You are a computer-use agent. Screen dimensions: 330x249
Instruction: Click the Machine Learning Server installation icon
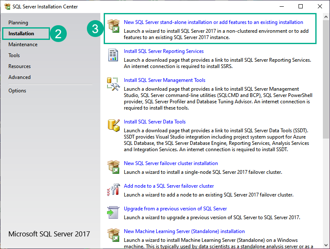[x=113, y=235]
